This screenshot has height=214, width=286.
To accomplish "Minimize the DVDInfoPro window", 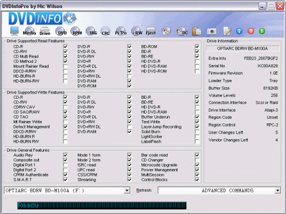I will 262,6.
